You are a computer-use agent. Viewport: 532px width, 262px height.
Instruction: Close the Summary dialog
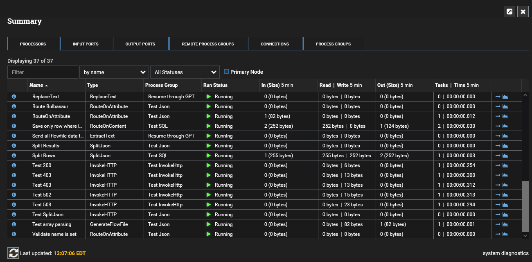coord(523,11)
